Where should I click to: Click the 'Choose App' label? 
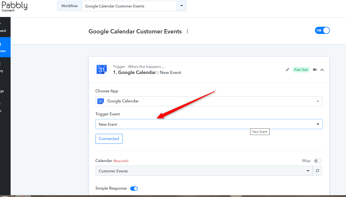pos(107,91)
